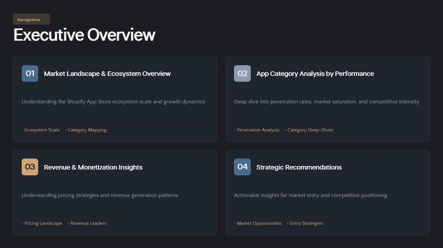Click the 04 number badge

242,167
